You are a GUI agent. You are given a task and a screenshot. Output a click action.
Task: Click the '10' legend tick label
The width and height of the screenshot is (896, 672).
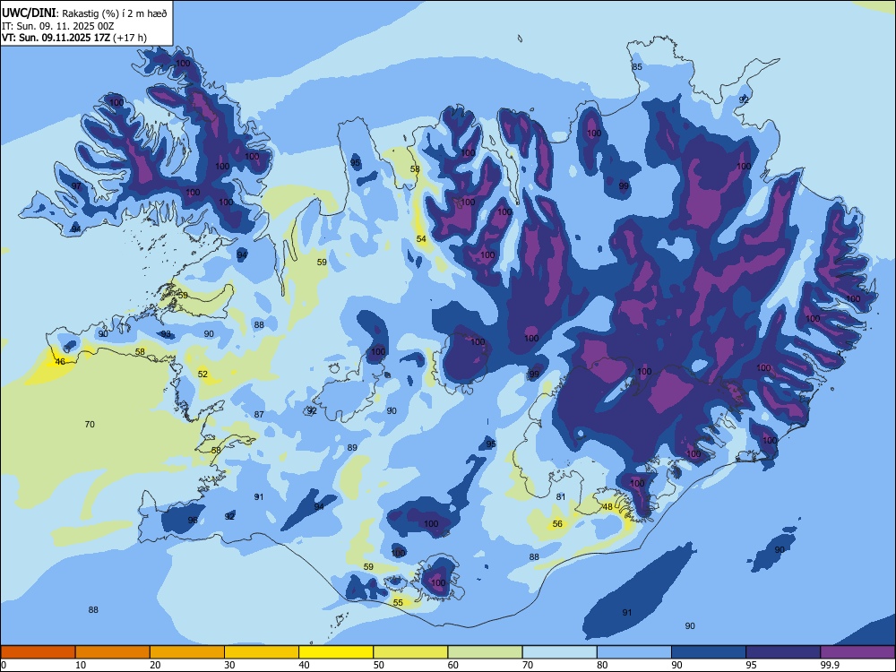[x=81, y=665]
